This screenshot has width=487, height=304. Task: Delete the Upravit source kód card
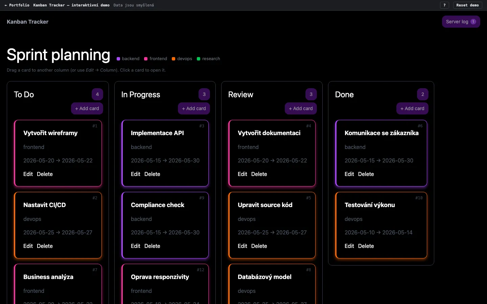(259, 246)
